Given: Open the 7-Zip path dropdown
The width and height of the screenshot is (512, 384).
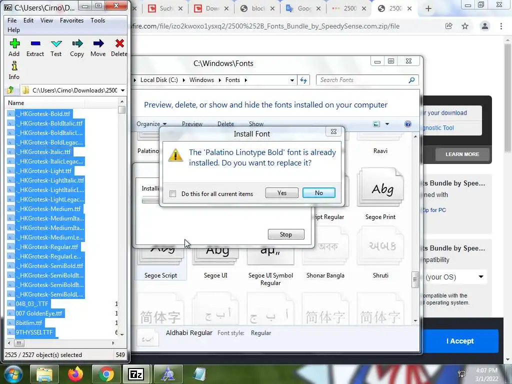Looking at the screenshot, I should click(123, 90).
